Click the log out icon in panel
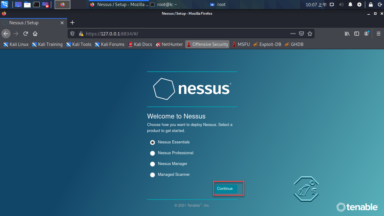Viewport: 384px width, 216px height. pyautogui.click(x=380, y=4)
